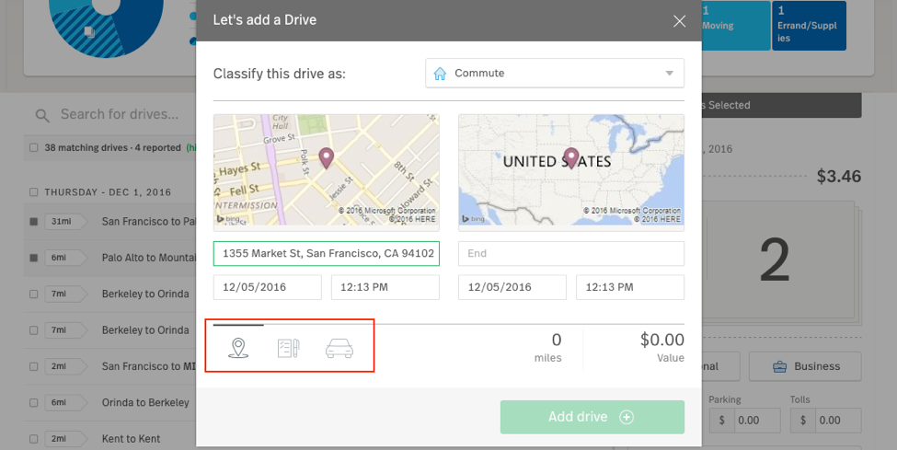Image resolution: width=897 pixels, height=450 pixels.
Task: Open the Commute classification dropdown arrow
Action: (x=670, y=74)
